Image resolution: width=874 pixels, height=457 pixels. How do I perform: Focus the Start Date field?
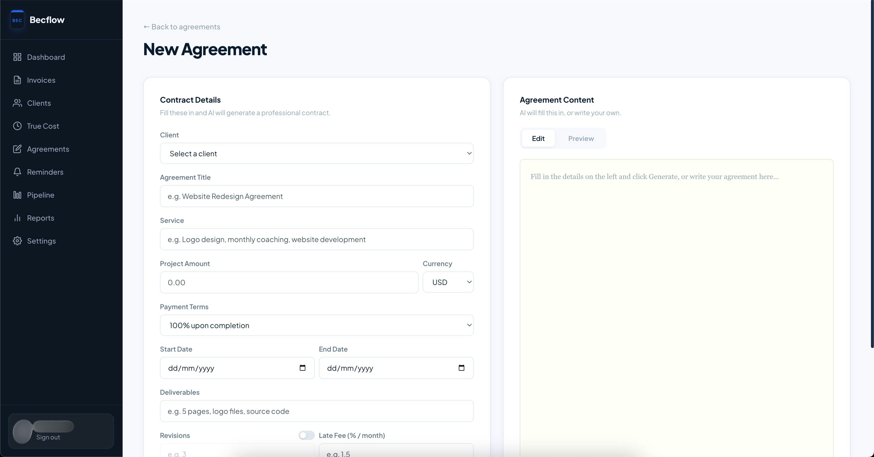click(237, 368)
